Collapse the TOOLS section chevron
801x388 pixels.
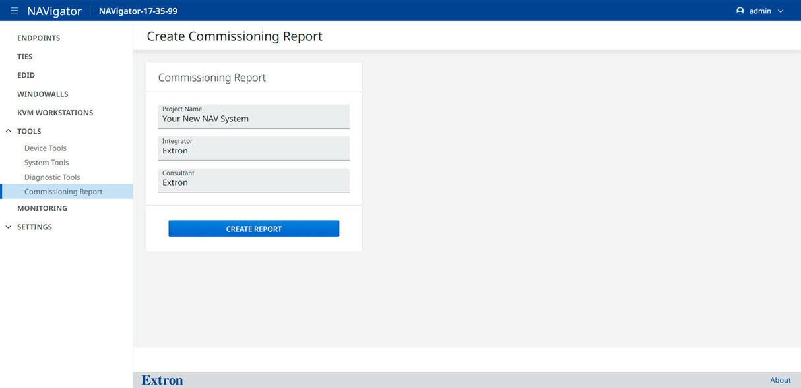coord(9,132)
